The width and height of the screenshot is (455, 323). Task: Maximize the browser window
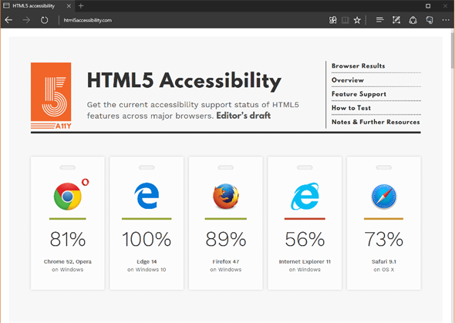pos(428,6)
